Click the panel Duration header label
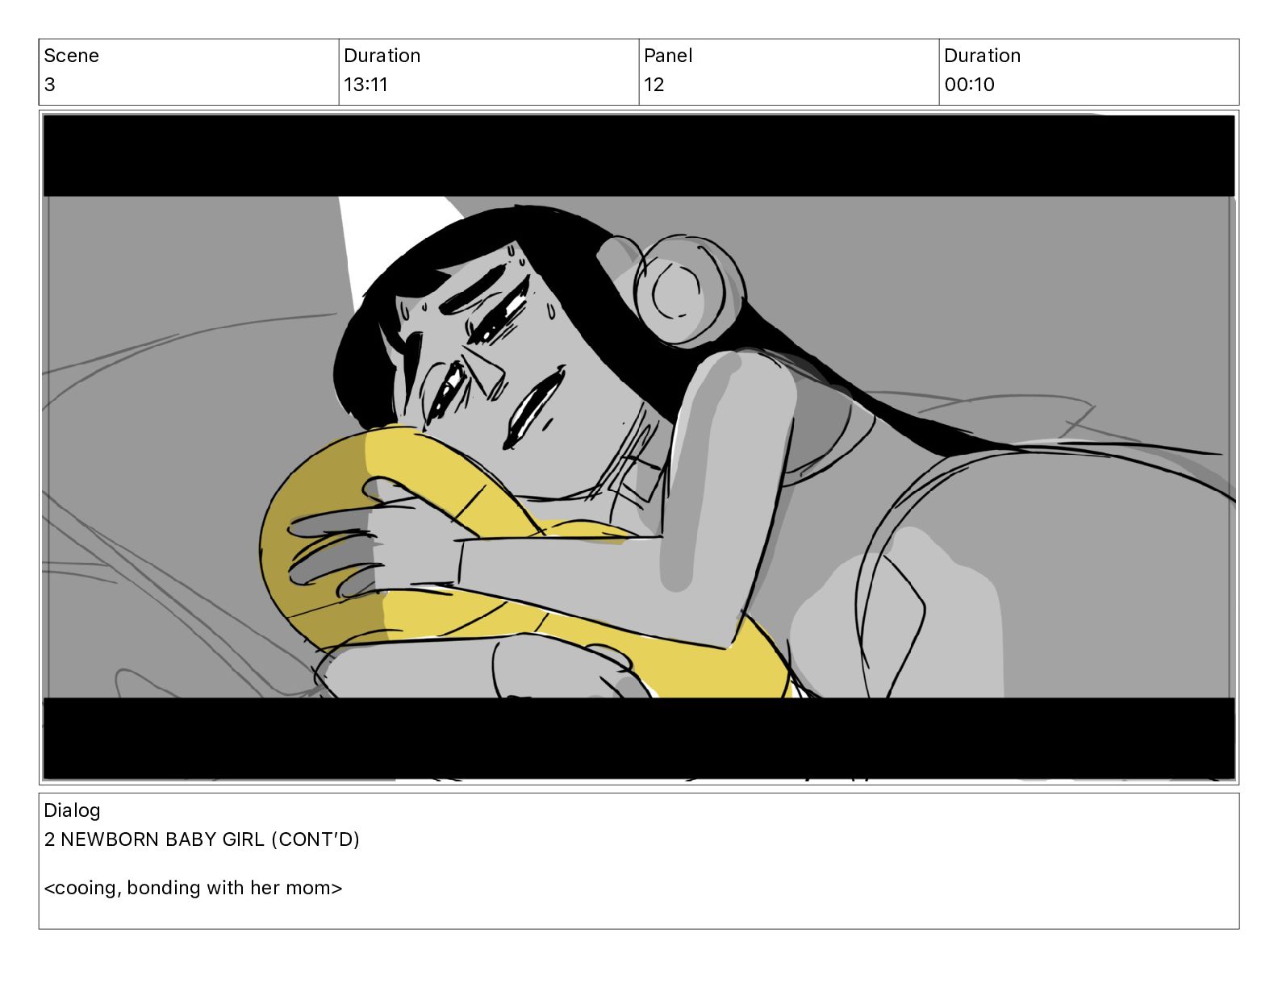Image resolution: width=1278 pixels, height=987 pixels. tap(982, 56)
